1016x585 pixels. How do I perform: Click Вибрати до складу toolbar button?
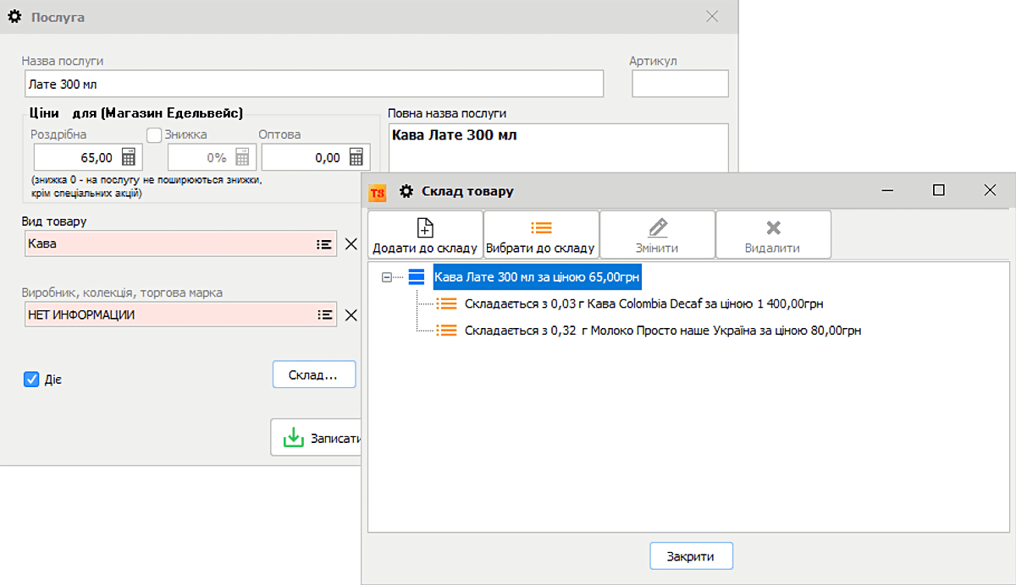click(541, 235)
